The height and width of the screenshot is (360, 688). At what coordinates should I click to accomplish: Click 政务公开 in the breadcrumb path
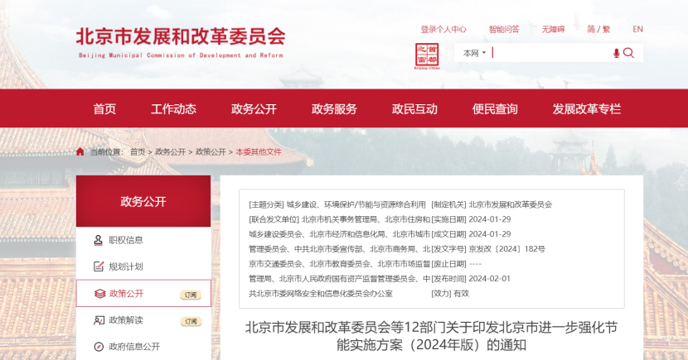pos(170,152)
